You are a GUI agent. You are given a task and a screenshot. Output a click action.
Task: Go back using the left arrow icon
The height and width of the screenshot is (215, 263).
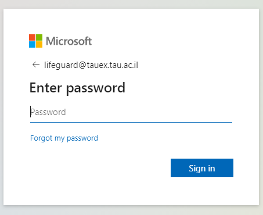[x=36, y=64]
